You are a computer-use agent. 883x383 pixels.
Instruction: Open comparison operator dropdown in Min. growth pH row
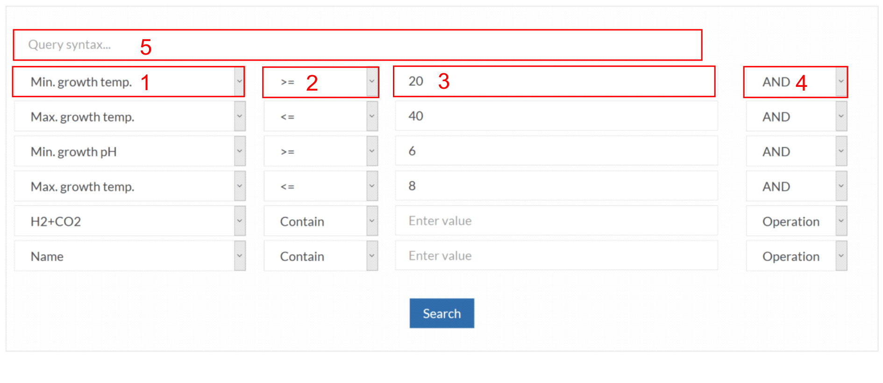click(x=320, y=151)
